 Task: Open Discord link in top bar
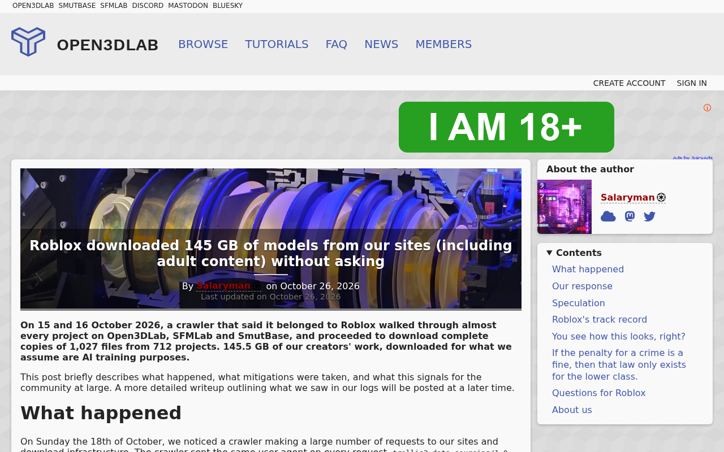point(148,6)
